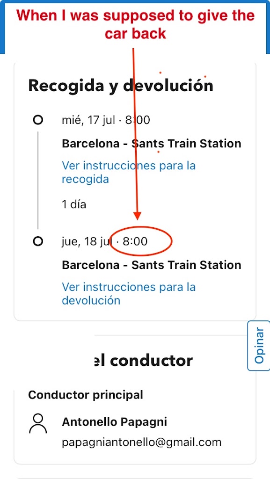
Task: Click the return date jue, 18 jul
Action: point(86,242)
